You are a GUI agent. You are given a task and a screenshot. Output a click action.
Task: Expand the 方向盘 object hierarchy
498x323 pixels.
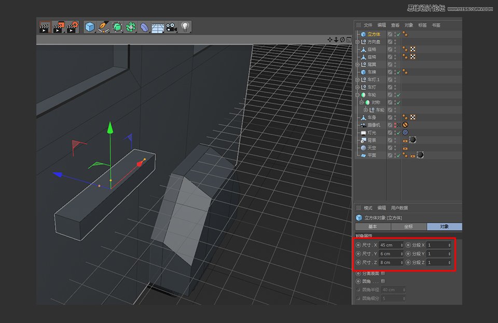(356, 42)
